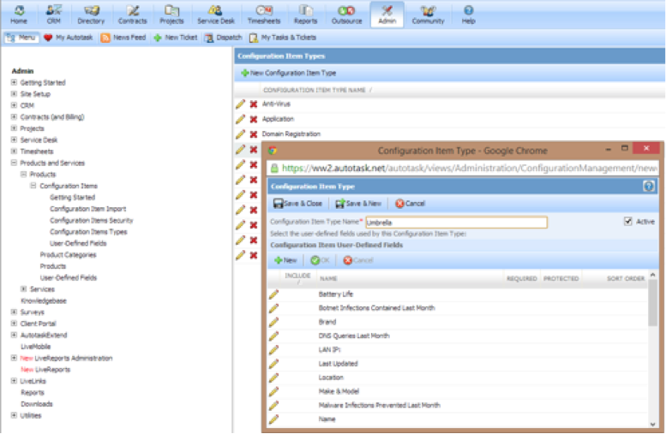666x434 pixels.
Task: Edit the Brand field
Action: pos(273,322)
